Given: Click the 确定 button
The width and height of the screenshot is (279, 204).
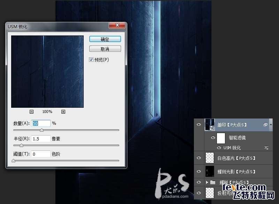Looking at the screenshot, I should click(105, 39).
